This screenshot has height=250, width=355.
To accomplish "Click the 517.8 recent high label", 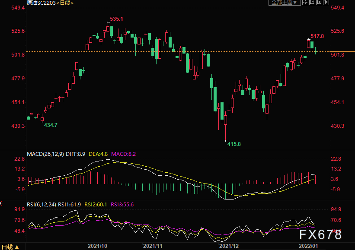I will 317,36.
